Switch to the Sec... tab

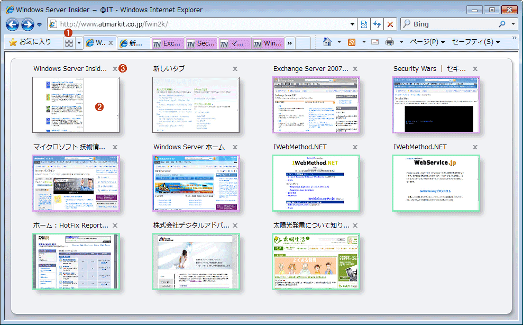coord(201,43)
